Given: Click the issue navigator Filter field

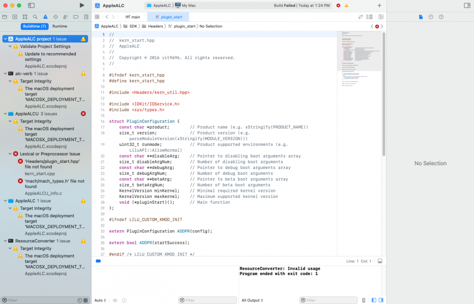Looking at the screenshot, I should pyautogui.click(x=39, y=300).
